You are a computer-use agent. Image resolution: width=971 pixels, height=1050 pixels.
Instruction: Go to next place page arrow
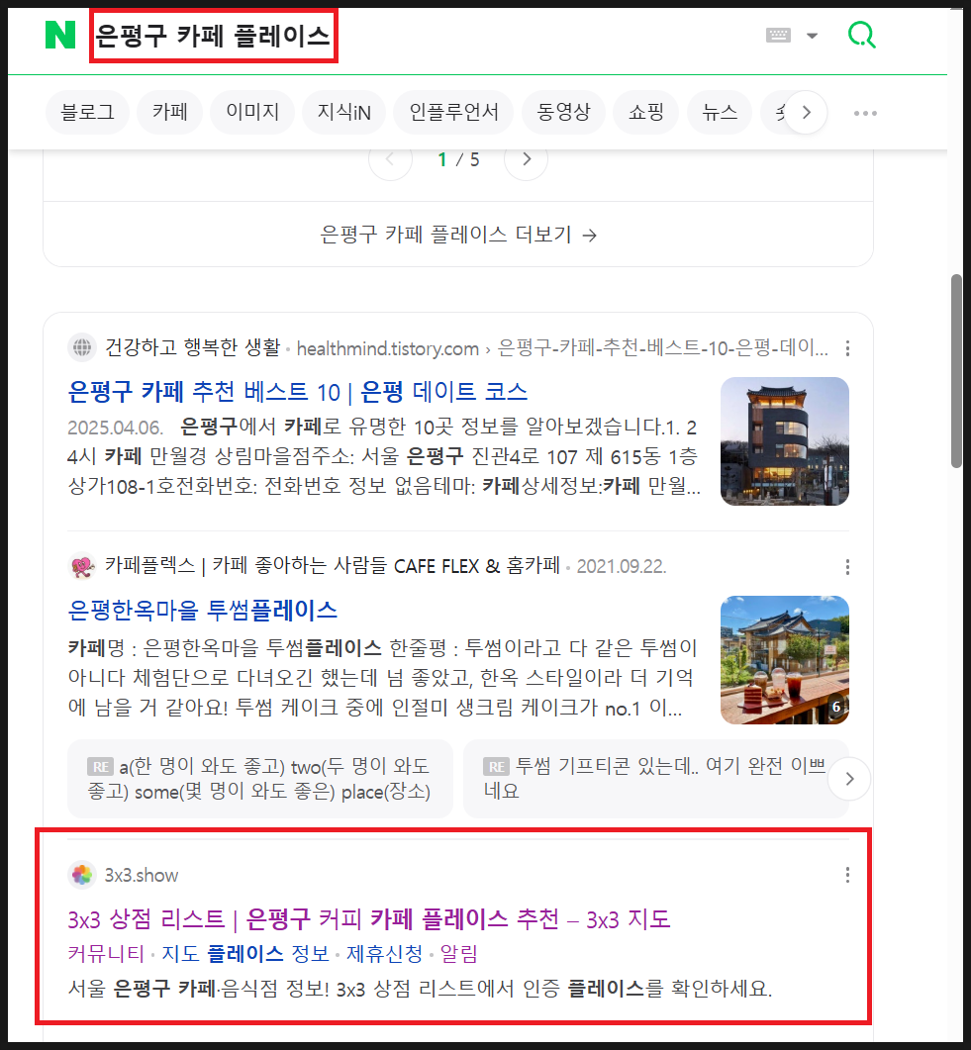(x=526, y=159)
